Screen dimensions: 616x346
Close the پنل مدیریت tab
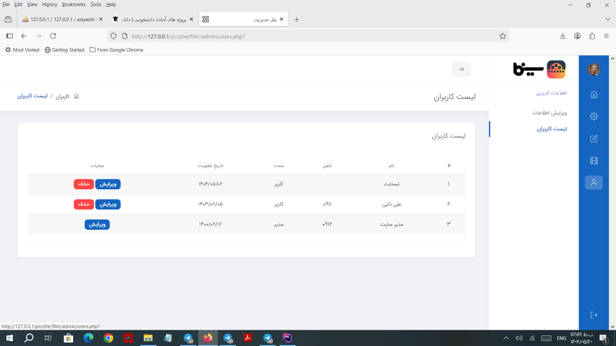coord(282,19)
